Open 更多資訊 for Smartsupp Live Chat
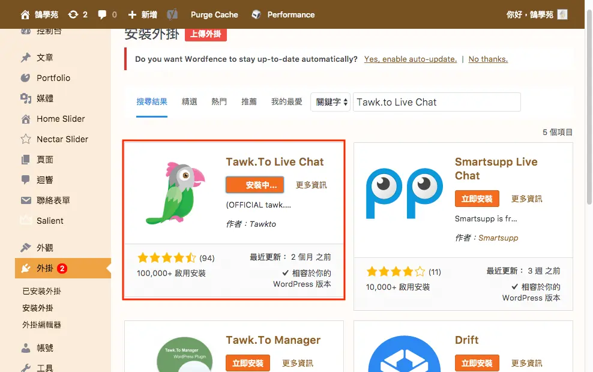593x372 pixels. point(527,199)
